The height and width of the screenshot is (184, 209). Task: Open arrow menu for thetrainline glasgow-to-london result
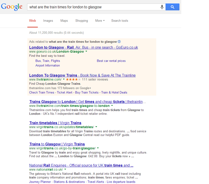[x=112, y=106]
